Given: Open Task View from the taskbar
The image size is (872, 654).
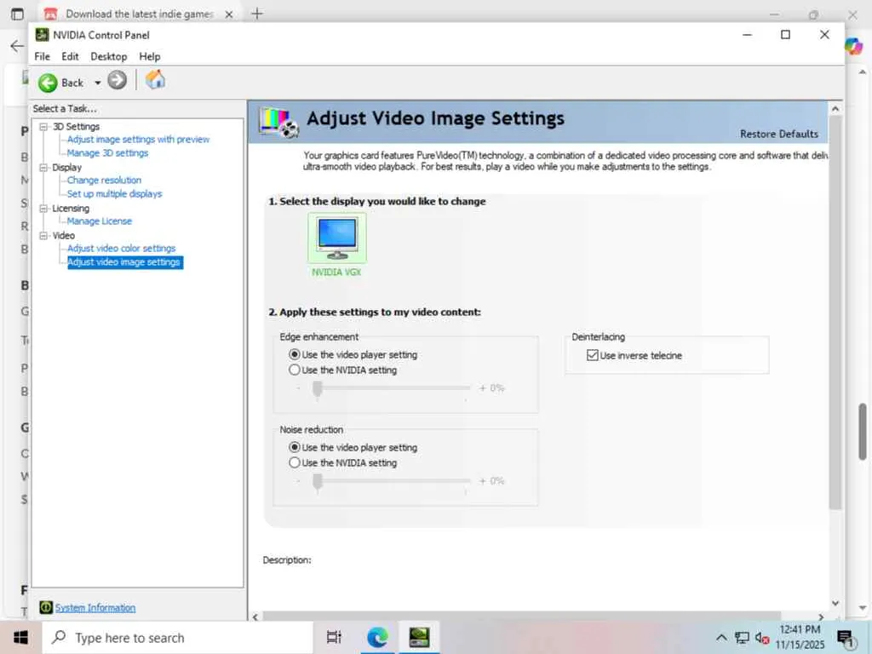Looking at the screenshot, I should point(334,637).
